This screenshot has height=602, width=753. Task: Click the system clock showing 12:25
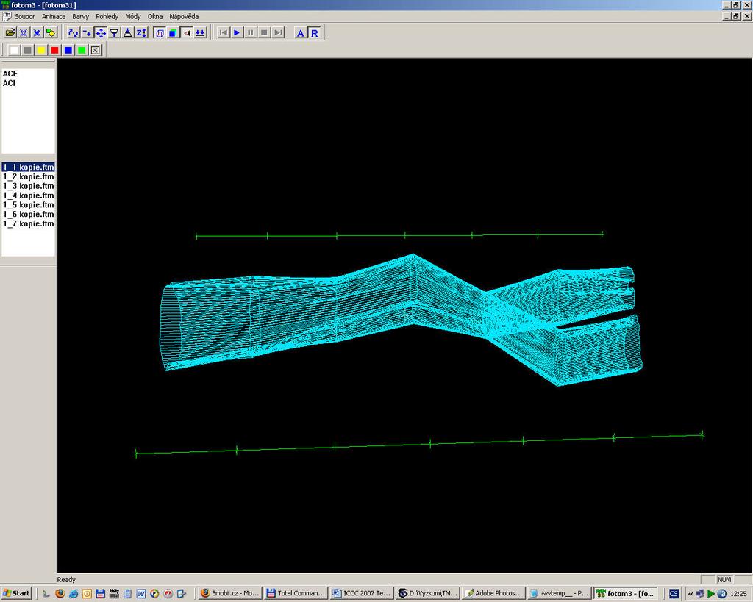coord(738,594)
